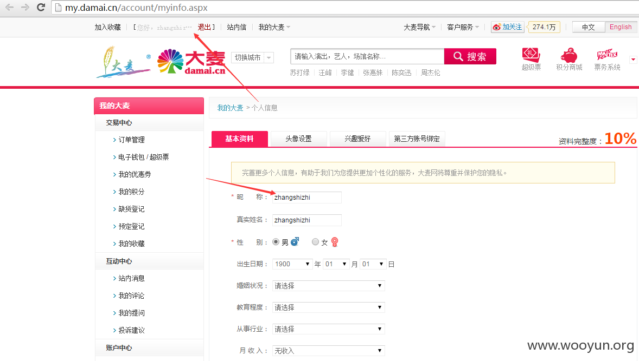Open the 积分商城 piggy bank icon
This screenshot has height=361, width=639.
(x=569, y=55)
